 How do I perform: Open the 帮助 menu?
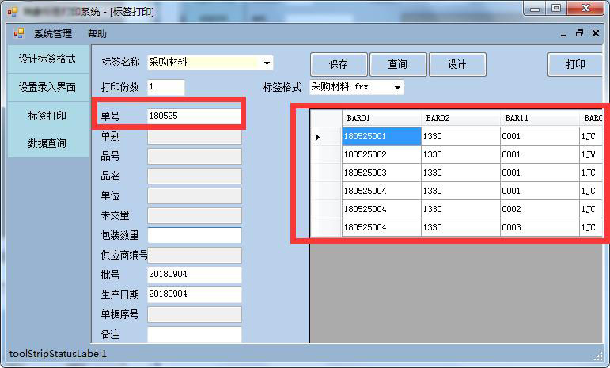click(97, 34)
